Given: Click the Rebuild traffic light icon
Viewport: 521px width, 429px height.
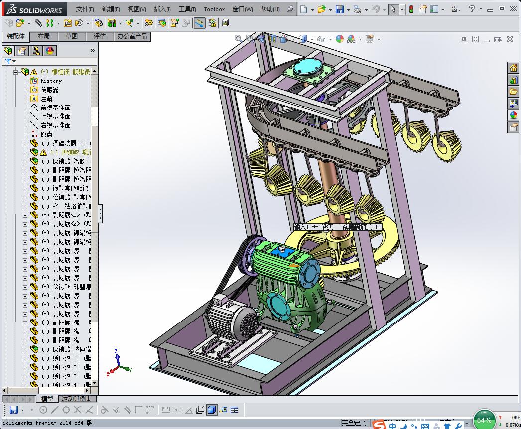Looking at the screenshot, I should pos(411,9).
